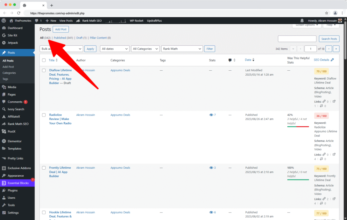Select all posts checkbox in header
Viewport: 347px width, 220px height.
(x=44, y=60)
